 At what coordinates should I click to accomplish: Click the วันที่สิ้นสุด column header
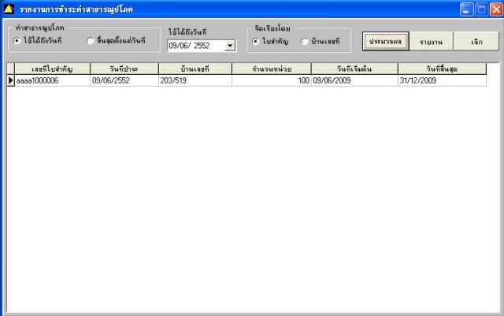[x=442, y=69]
